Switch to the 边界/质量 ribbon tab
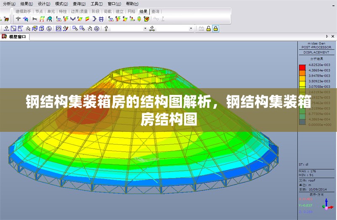 click(79, 11)
